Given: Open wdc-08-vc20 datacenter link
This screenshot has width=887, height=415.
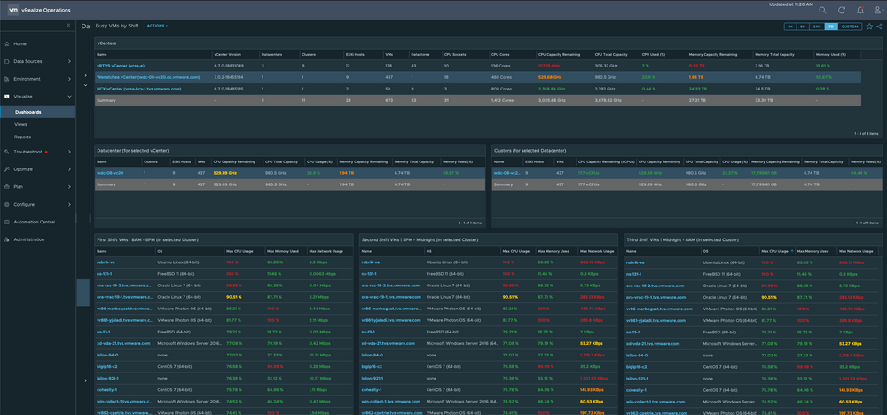Looking at the screenshot, I should (x=110, y=172).
